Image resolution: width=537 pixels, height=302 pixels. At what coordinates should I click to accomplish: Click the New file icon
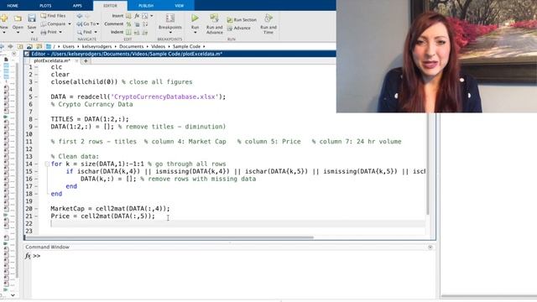(x=3, y=18)
